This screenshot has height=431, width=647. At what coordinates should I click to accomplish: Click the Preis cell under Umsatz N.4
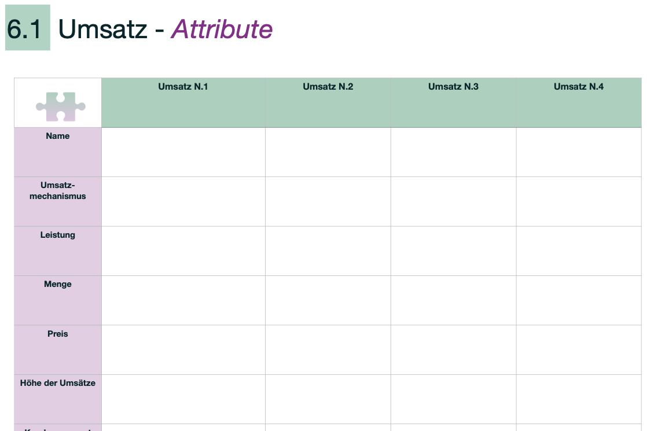pyautogui.click(x=579, y=350)
